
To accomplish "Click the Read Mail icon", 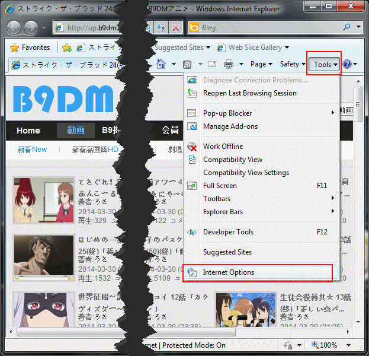I will 212,64.
